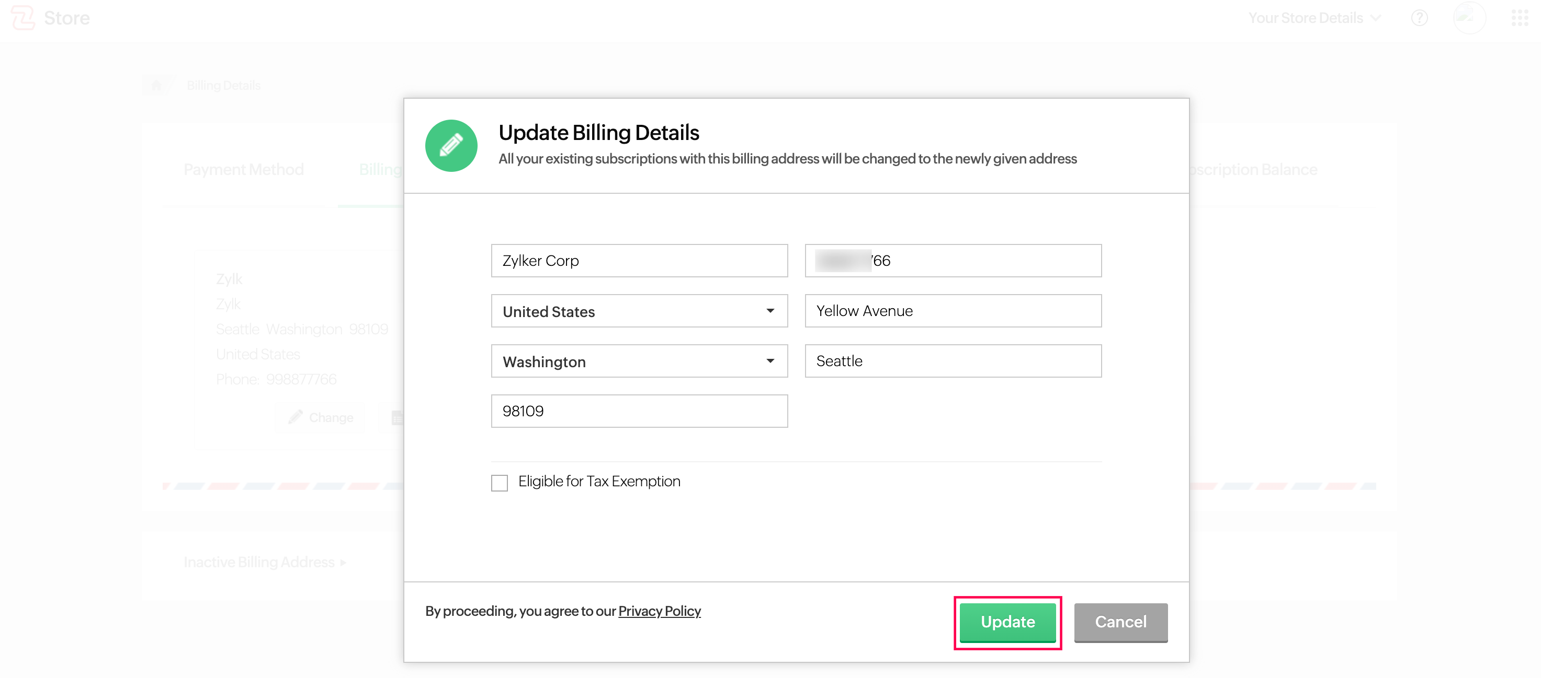Screen dimensions: 1541x678
Task: Click the billing statement list icon beside Change
Action: 397,417
